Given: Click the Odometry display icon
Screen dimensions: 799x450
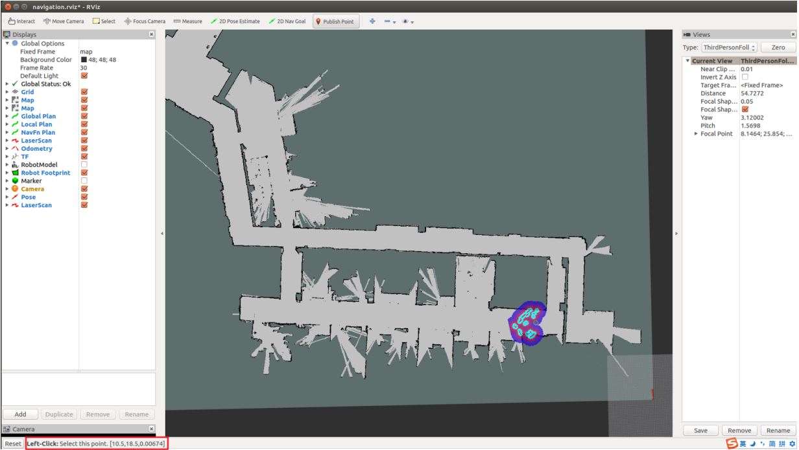Looking at the screenshot, I should pos(16,148).
